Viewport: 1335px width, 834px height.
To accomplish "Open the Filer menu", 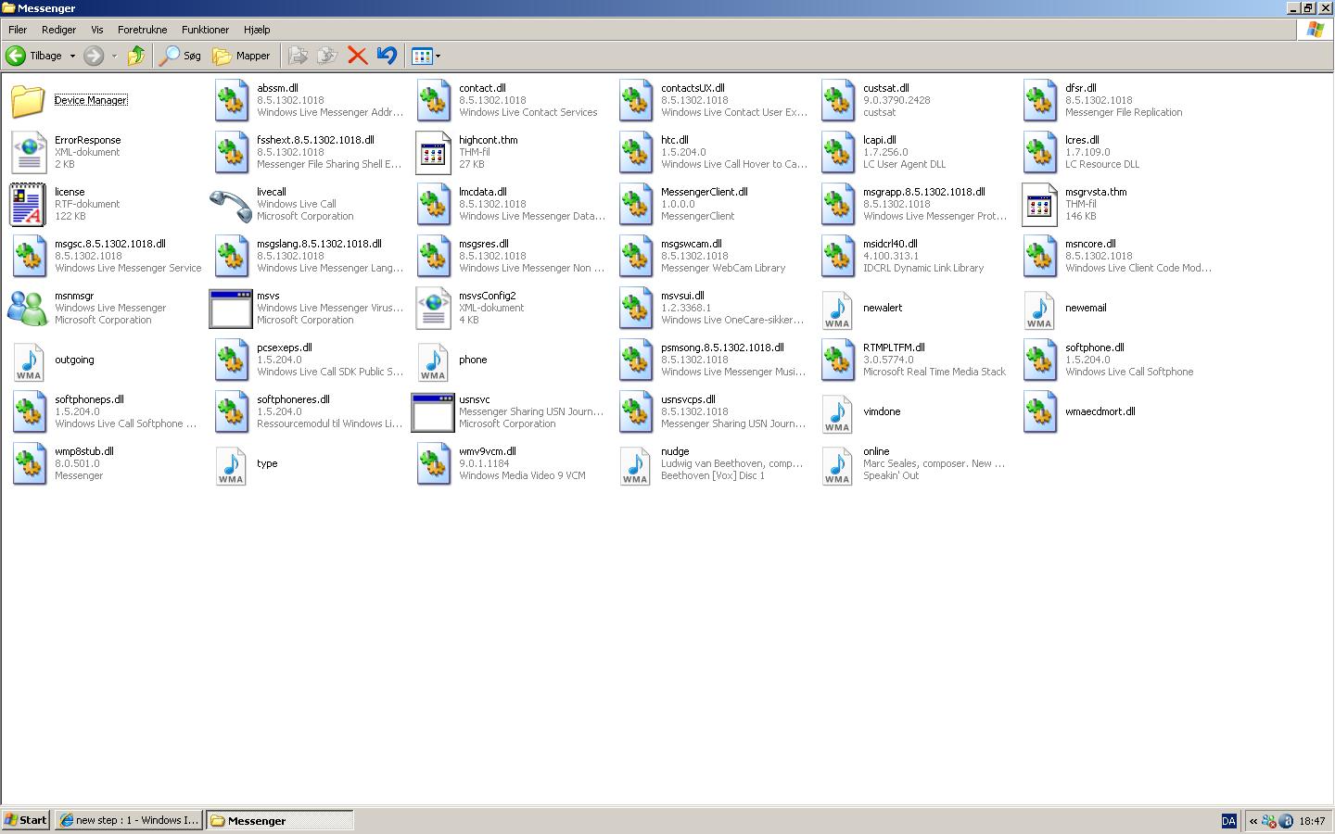I will click(x=18, y=30).
